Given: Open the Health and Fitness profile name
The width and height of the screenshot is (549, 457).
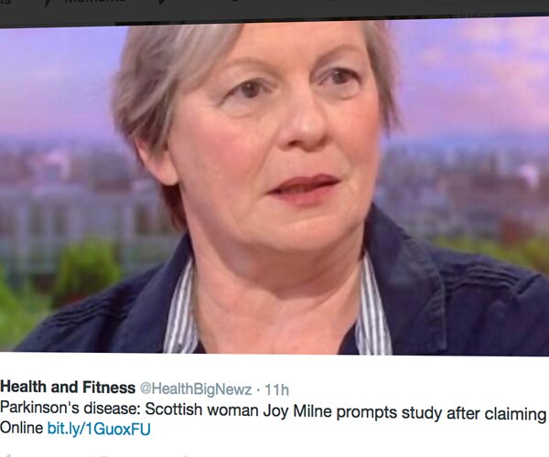Looking at the screenshot, I should click(68, 388).
